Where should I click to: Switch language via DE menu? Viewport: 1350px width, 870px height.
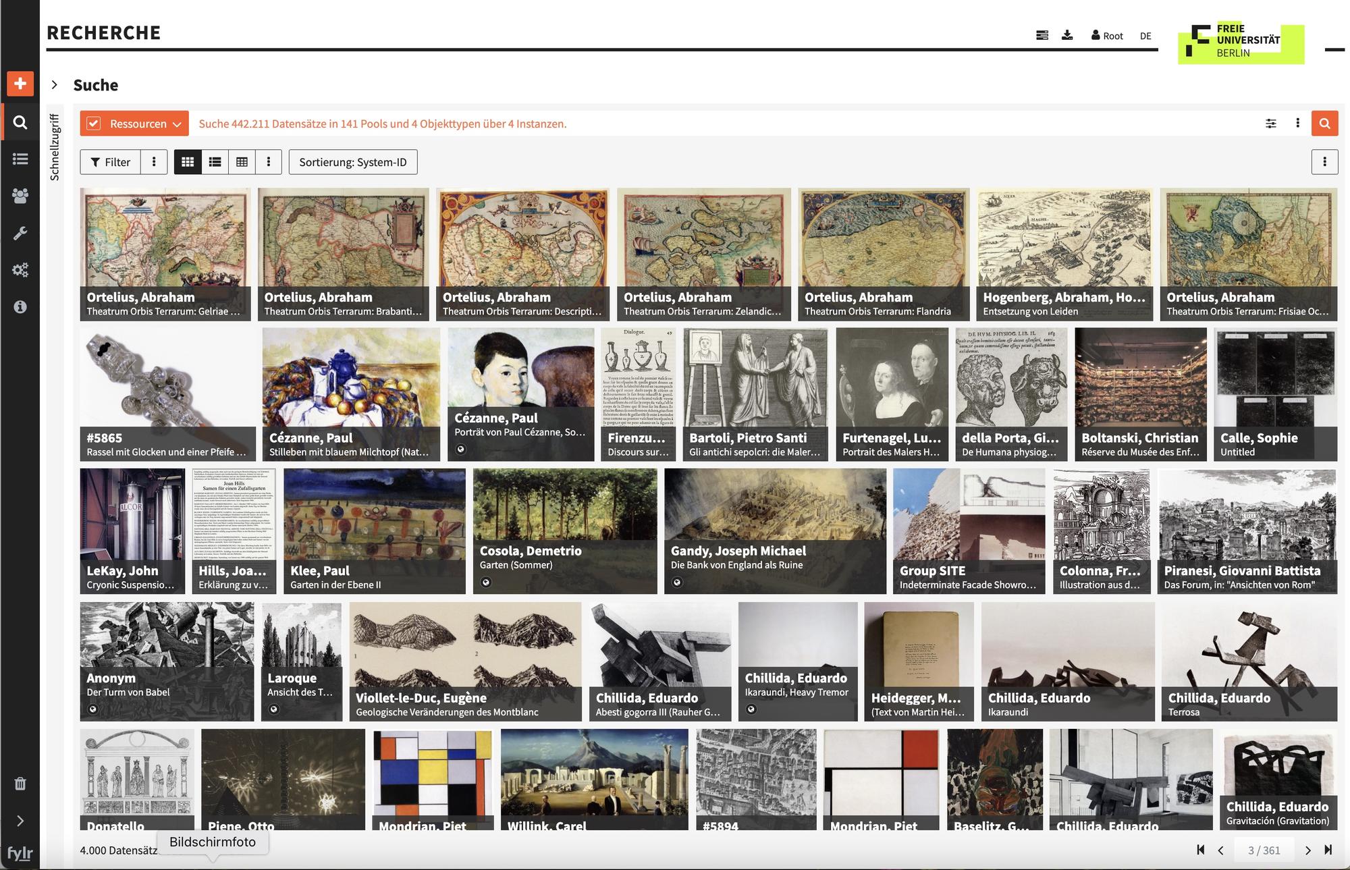coord(1145,36)
